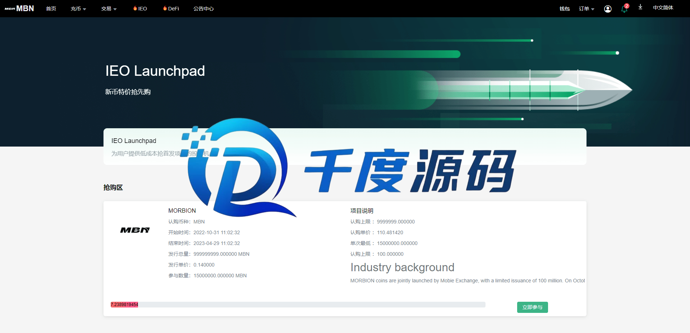This screenshot has width=690, height=333.
Task: Open the user account profile icon
Action: point(608,9)
